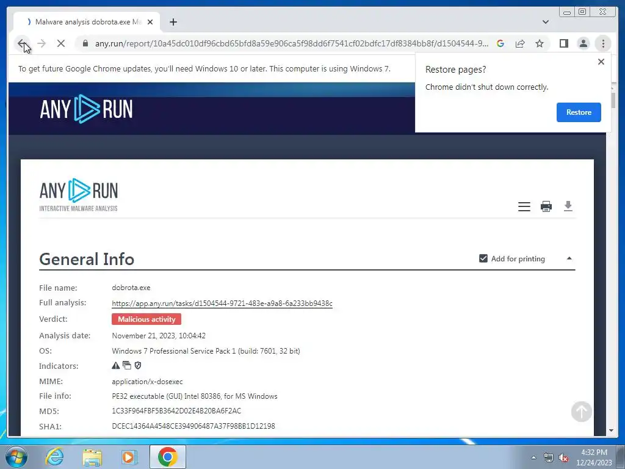The image size is (625, 469).
Task: Open File Explorer from the taskbar
Action: click(x=92, y=457)
